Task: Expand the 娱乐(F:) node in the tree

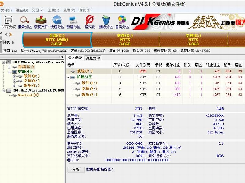Action: 15,86
